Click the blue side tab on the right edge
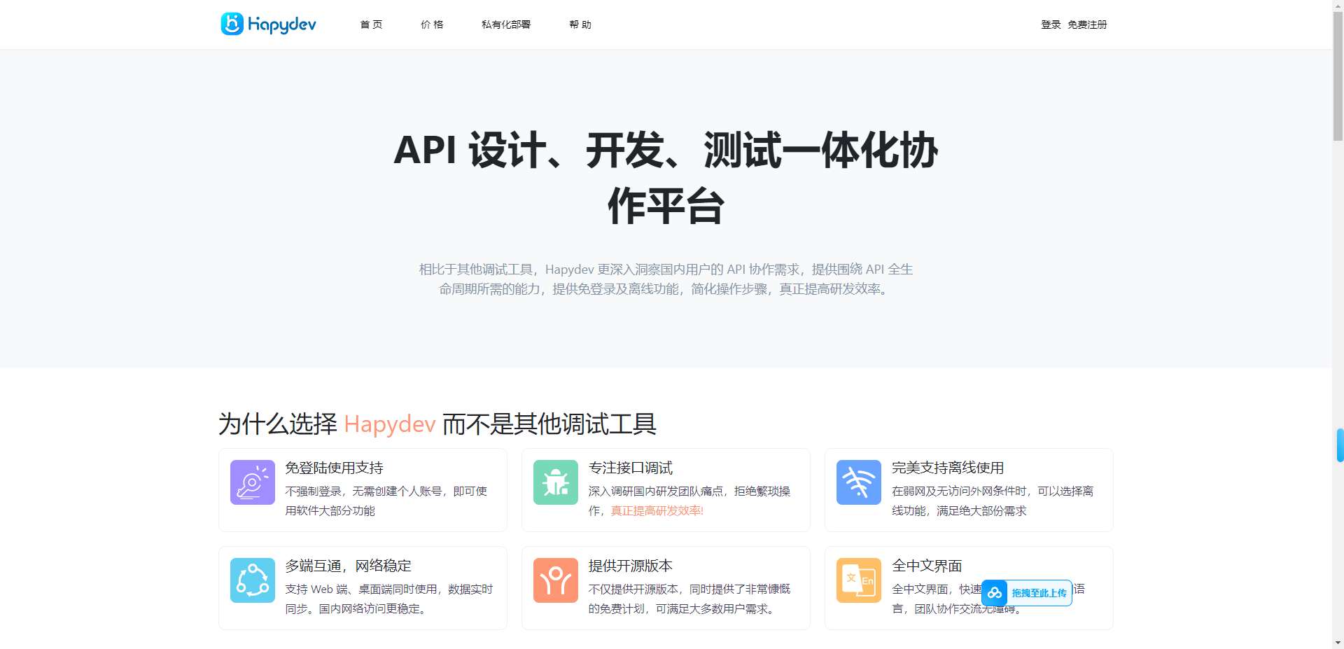1344x649 pixels. [x=1340, y=445]
